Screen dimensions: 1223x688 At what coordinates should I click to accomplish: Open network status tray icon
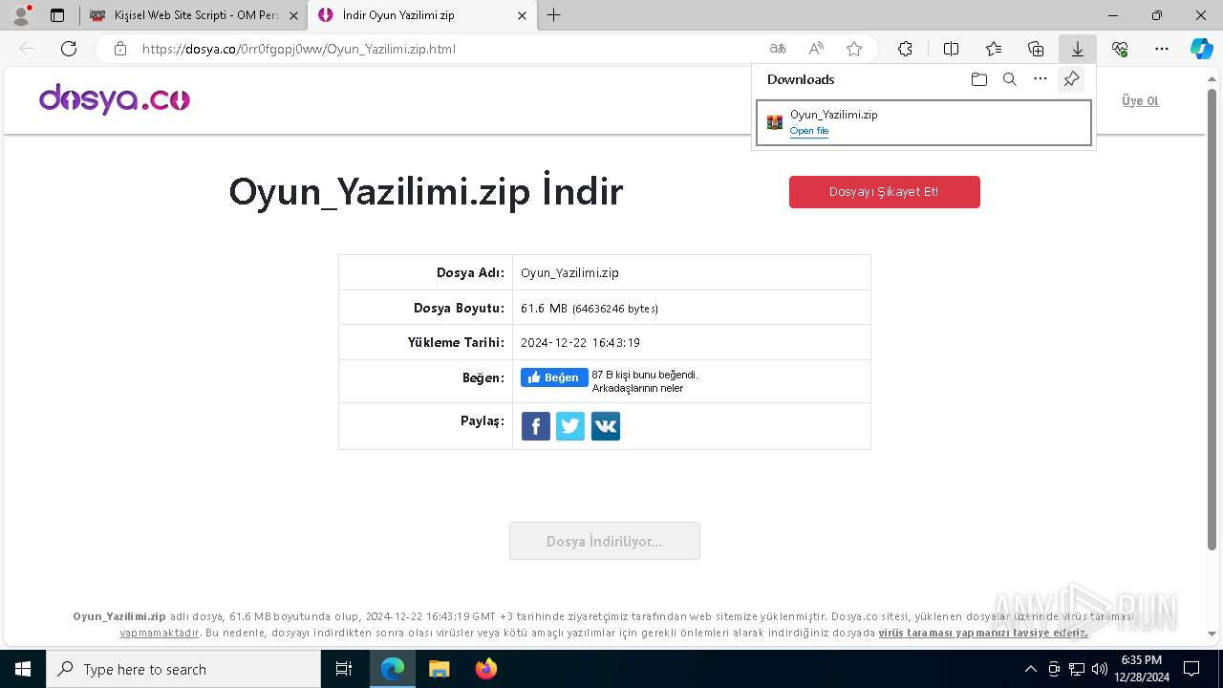[1077, 669]
